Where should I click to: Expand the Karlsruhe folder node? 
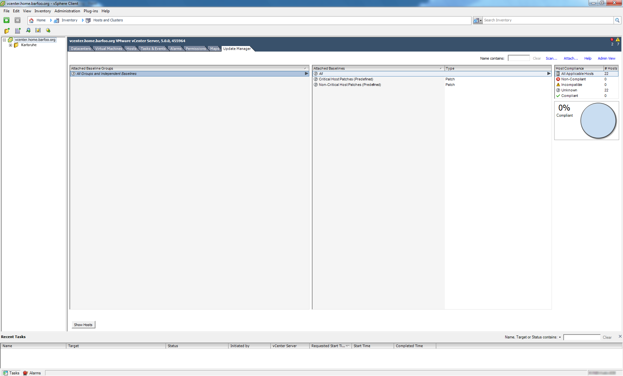coord(10,45)
